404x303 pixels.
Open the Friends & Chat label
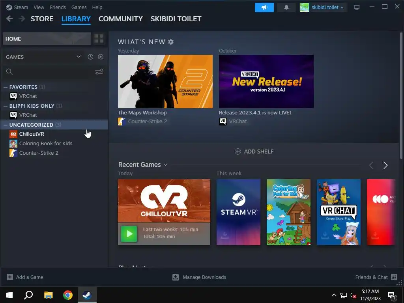tap(371, 277)
